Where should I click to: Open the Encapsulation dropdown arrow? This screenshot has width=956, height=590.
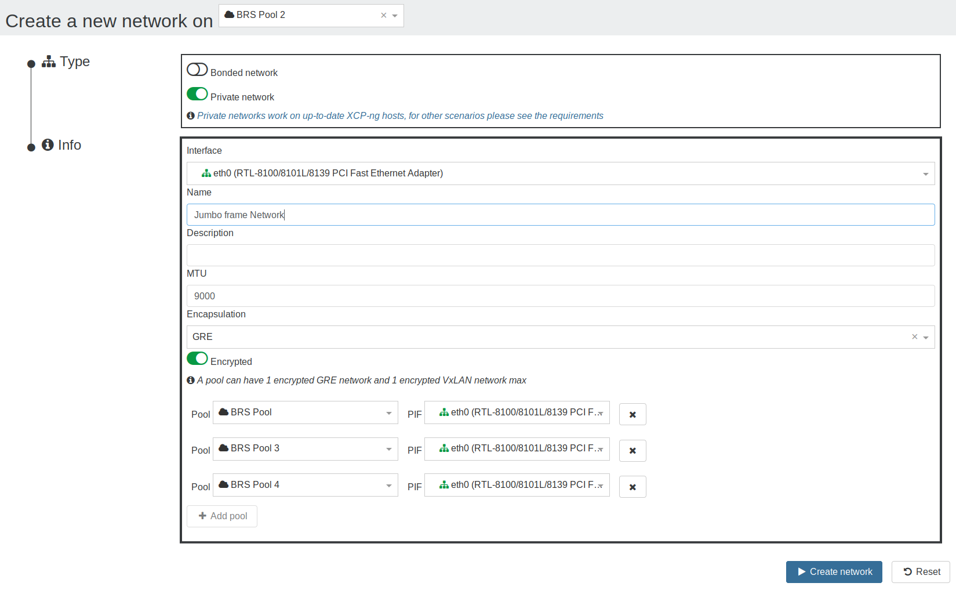926,337
